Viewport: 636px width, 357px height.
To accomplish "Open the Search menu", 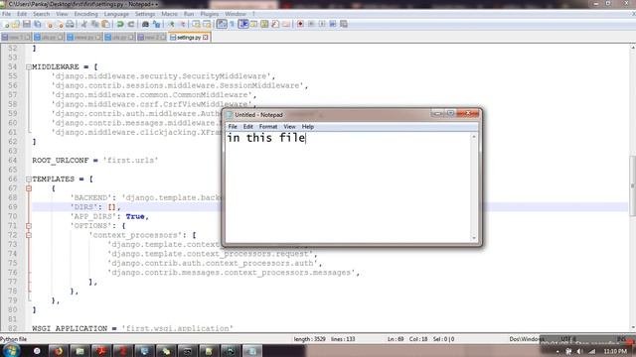I will [41, 14].
